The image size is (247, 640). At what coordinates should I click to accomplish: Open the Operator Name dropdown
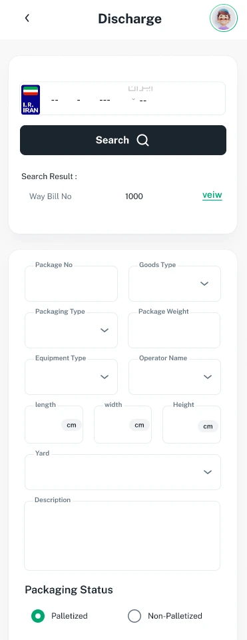point(174,377)
